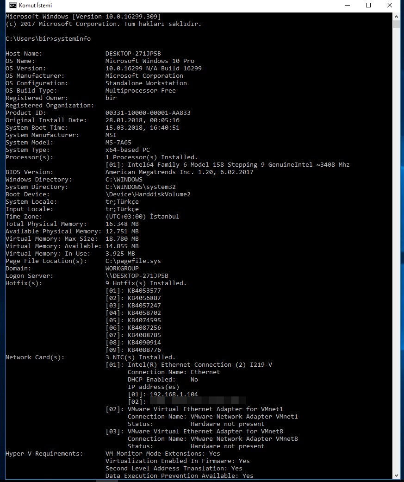The height and width of the screenshot is (482, 404).
Task: Click the Intel(R) Ethernet Connection I219-V line
Action: click(x=199, y=365)
